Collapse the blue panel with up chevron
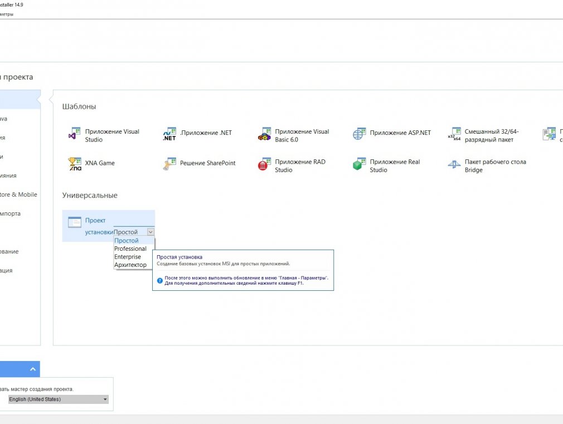The height and width of the screenshot is (424, 563). coord(33,369)
